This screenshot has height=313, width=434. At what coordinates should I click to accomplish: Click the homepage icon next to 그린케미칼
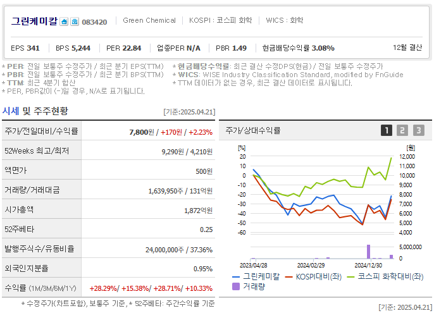pyautogui.click(x=64, y=21)
